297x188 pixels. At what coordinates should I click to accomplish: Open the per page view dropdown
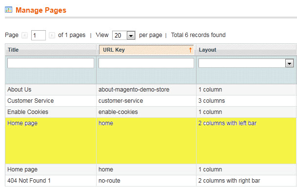[x=124, y=36]
